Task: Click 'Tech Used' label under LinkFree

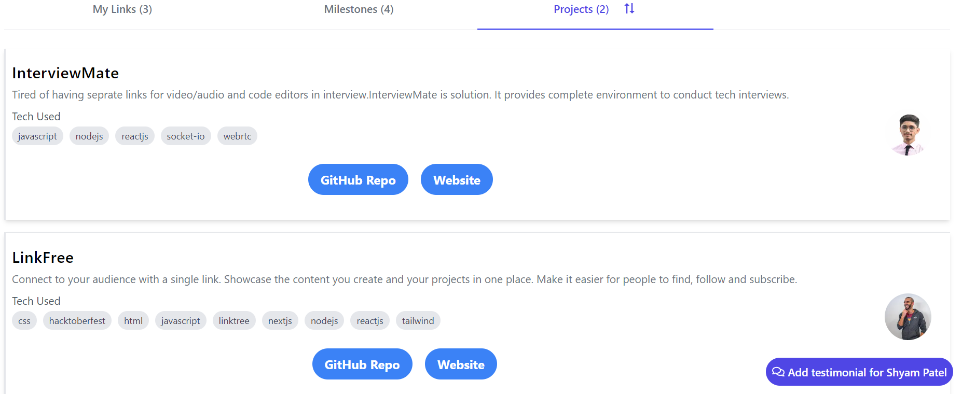Action: [36, 301]
